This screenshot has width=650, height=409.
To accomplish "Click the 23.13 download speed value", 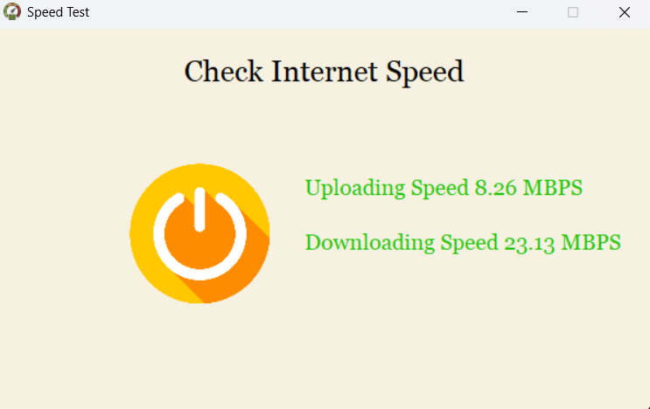I will [x=529, y=243].
